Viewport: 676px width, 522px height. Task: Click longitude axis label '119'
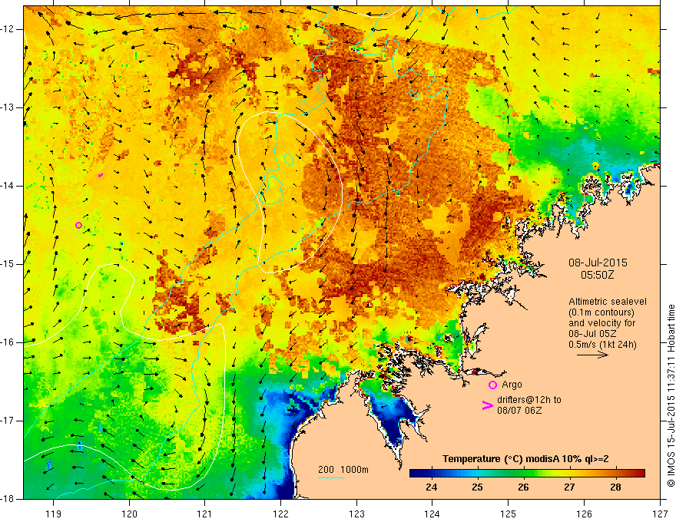click(x=53, y=514)
